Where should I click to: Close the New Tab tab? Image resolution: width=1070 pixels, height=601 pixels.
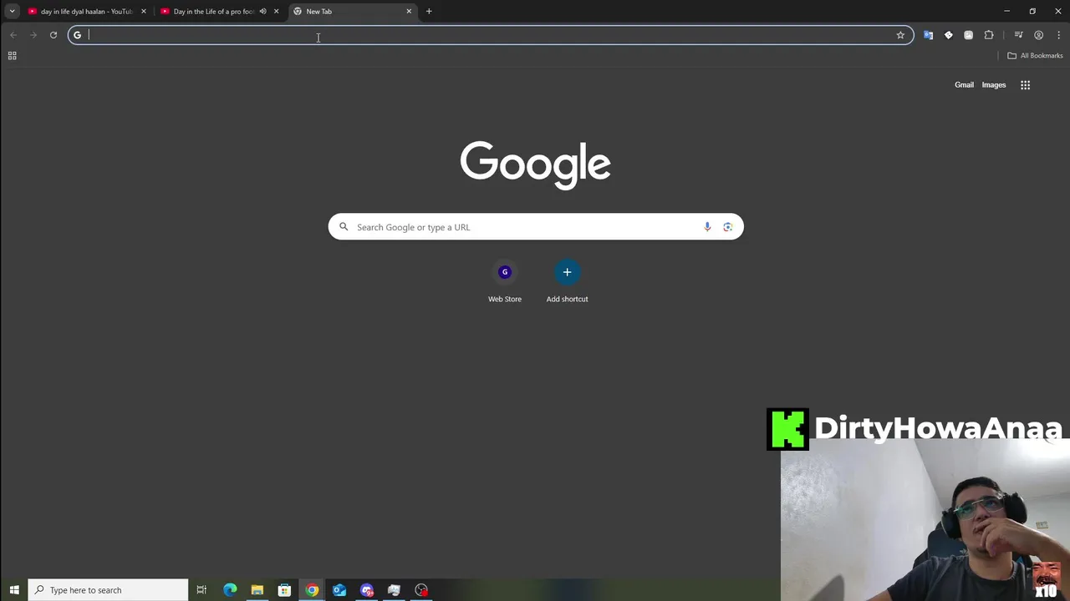pos(409,12)
